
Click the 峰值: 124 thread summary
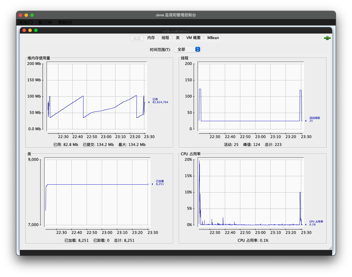point(252,144)
